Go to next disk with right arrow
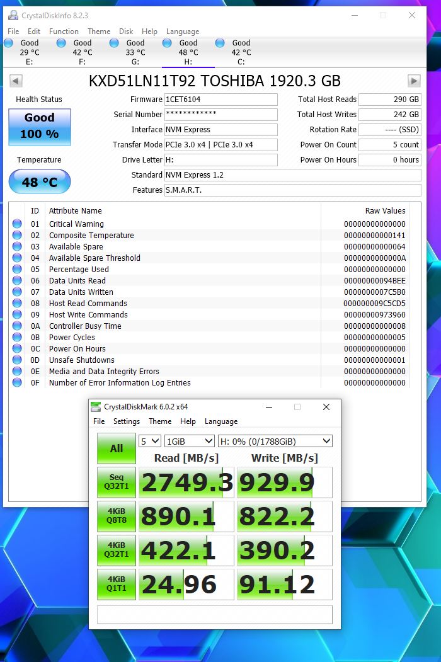Screen dimensions: 441x662 point(414,81)
